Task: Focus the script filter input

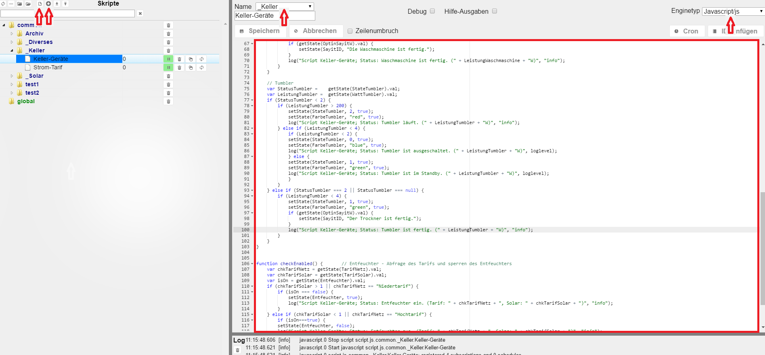Action: pyautogui.click(x=67, y=14)
